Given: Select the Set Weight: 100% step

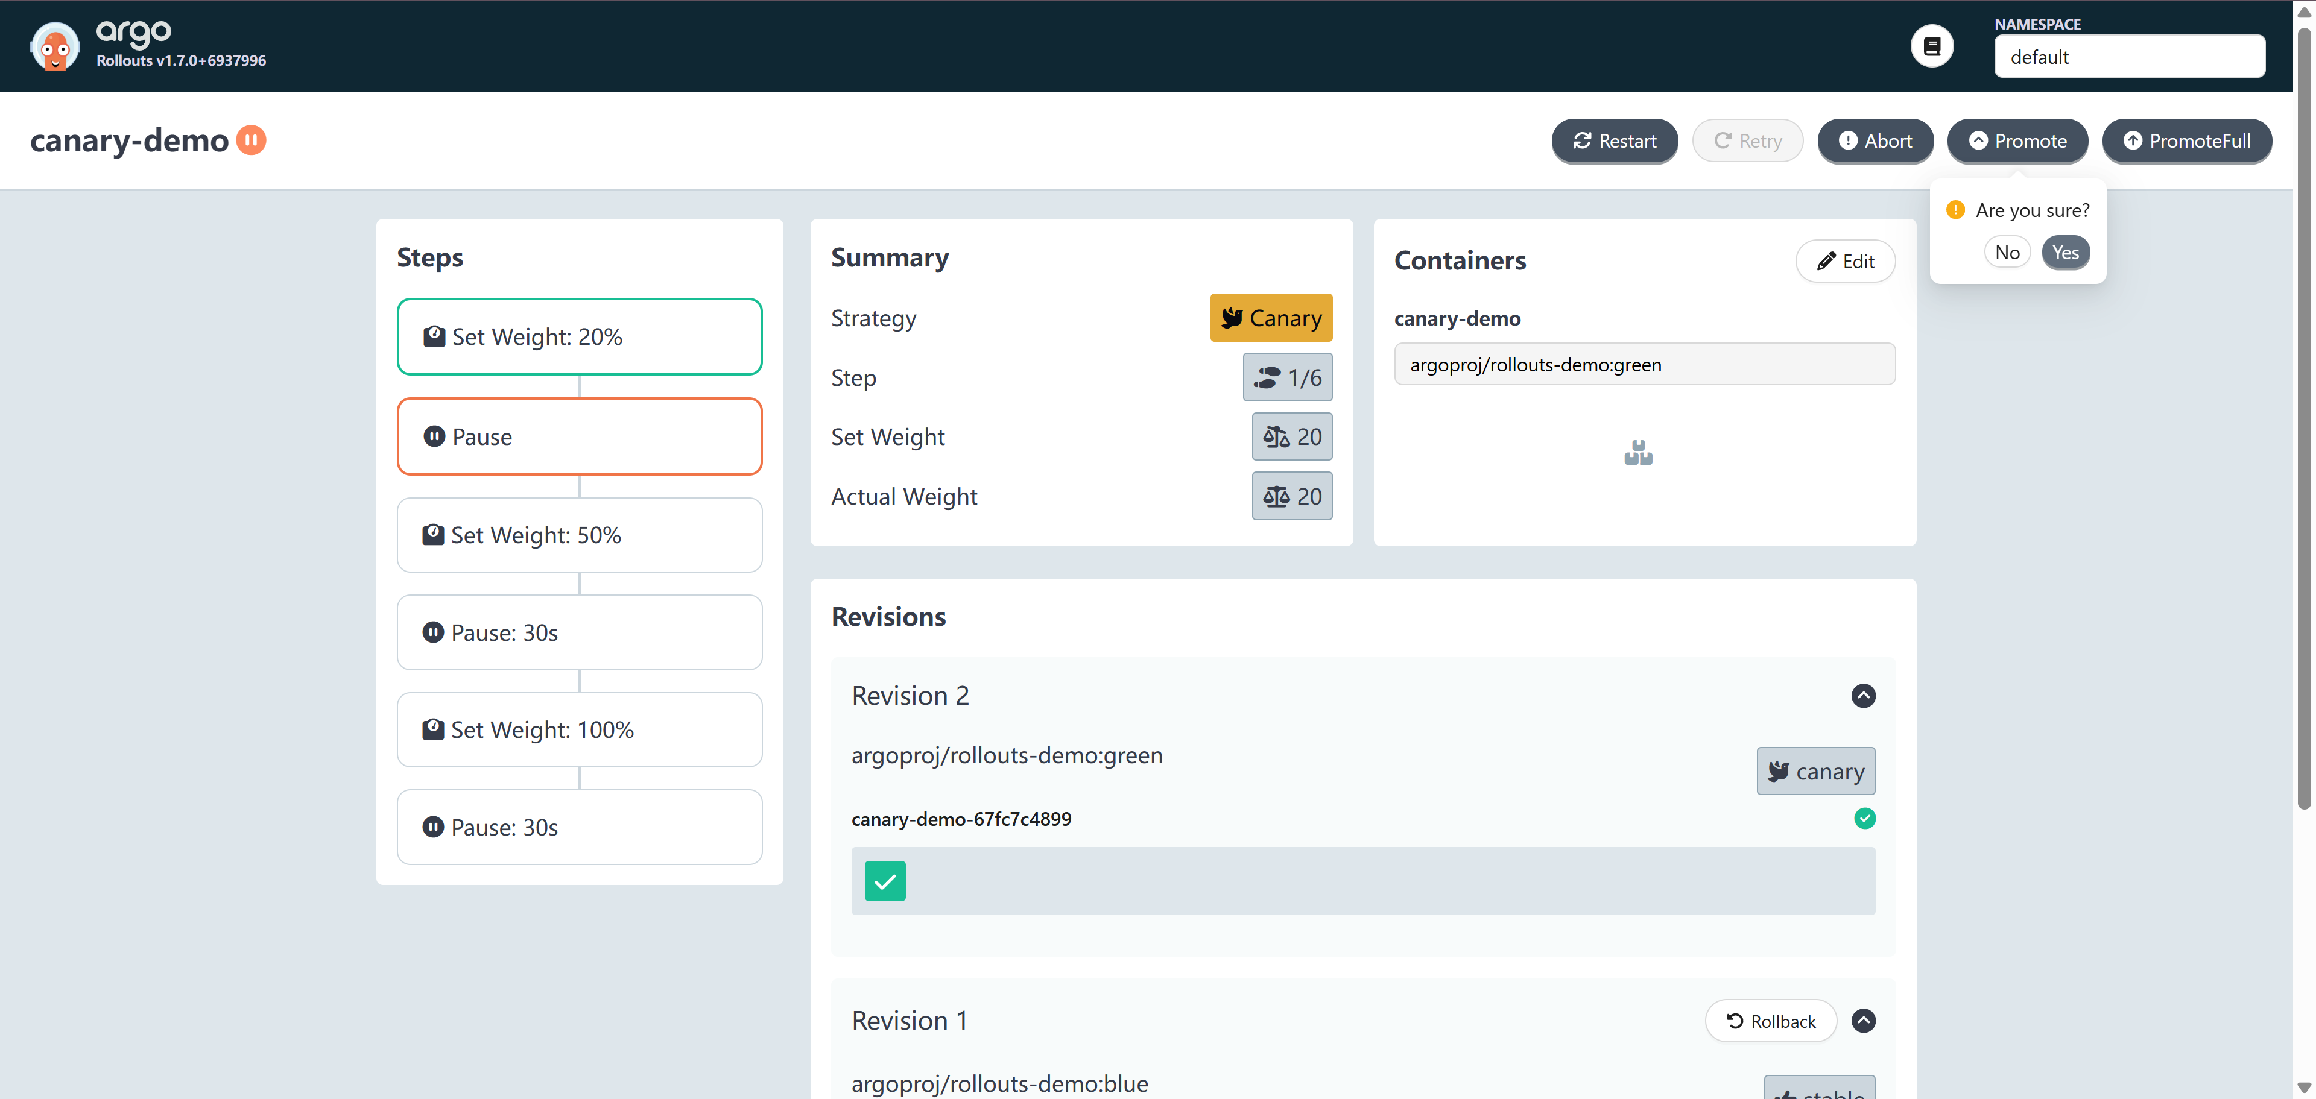Looking at the screenshot, I should coord(579,729).
